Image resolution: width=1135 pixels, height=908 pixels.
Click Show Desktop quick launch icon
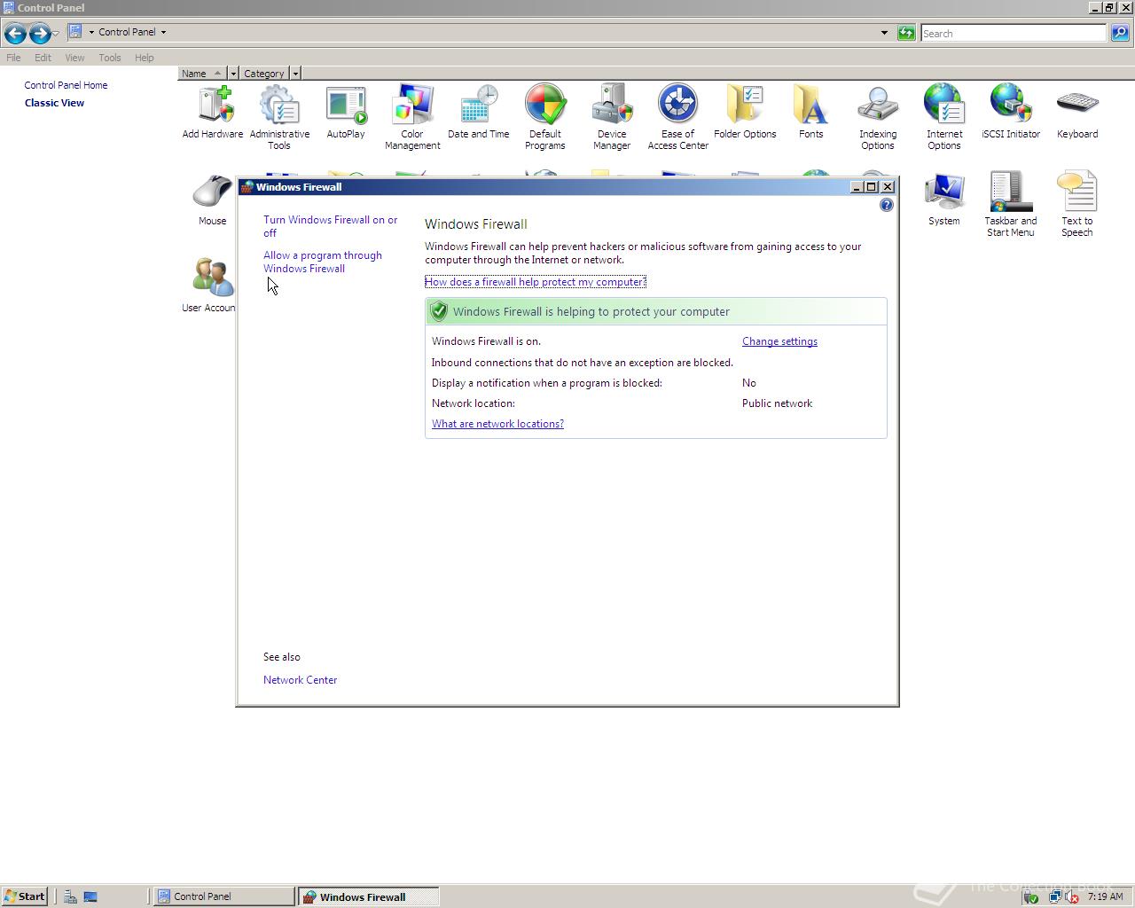[x=90, y=896]
